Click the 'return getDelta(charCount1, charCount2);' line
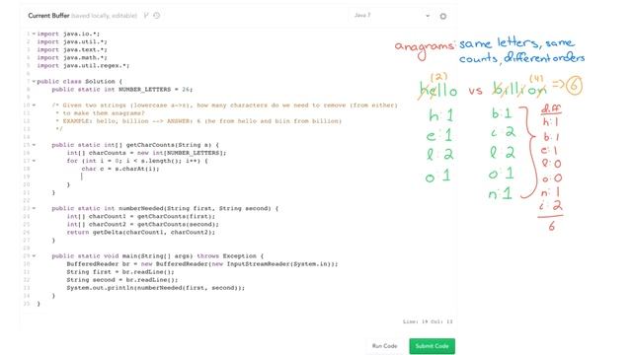 click(x=140, y=233)
